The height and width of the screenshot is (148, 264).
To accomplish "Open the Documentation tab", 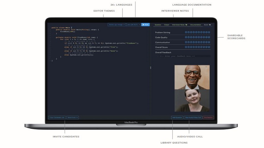I will click(x=195, y=25).
